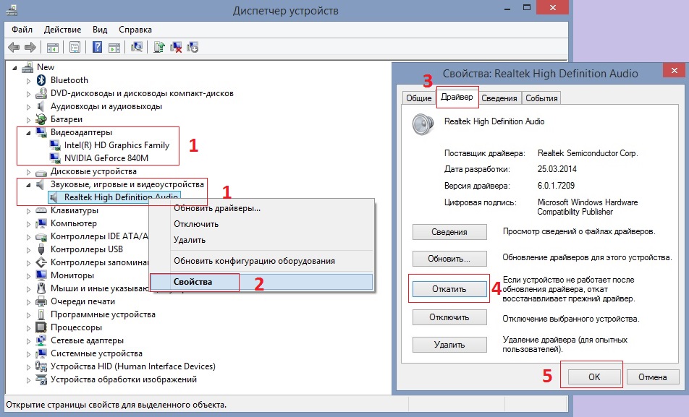Viewport: 689px width, 417px height.
Task: Expand the Компьютер category
Action: click(28, 224)
